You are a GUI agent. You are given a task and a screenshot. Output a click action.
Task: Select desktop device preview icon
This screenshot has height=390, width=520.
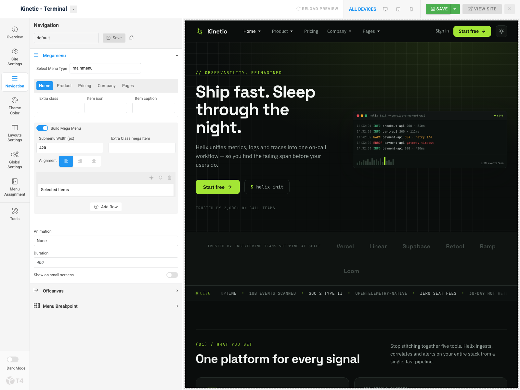coord(385,9)
